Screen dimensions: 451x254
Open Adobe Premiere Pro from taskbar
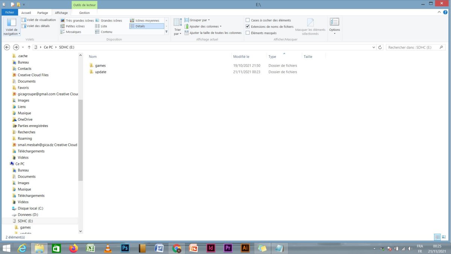pyautogui.click(x=228, y=248)
